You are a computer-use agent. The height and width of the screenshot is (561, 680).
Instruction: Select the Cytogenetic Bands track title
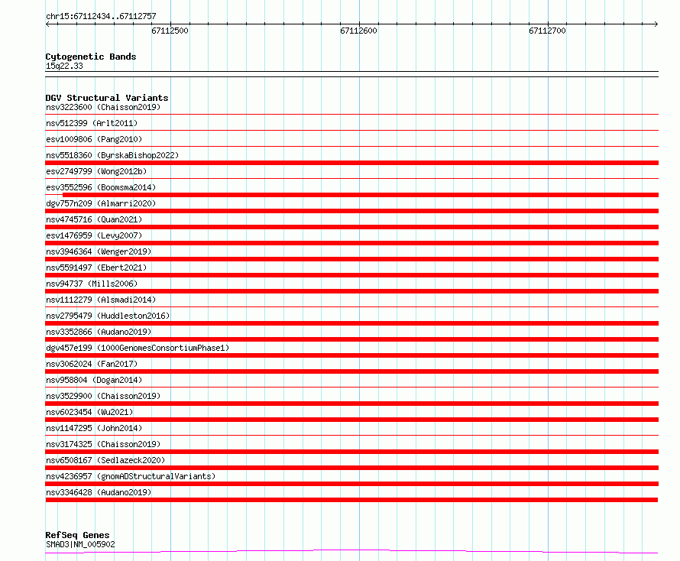click(x=91, y=57)
